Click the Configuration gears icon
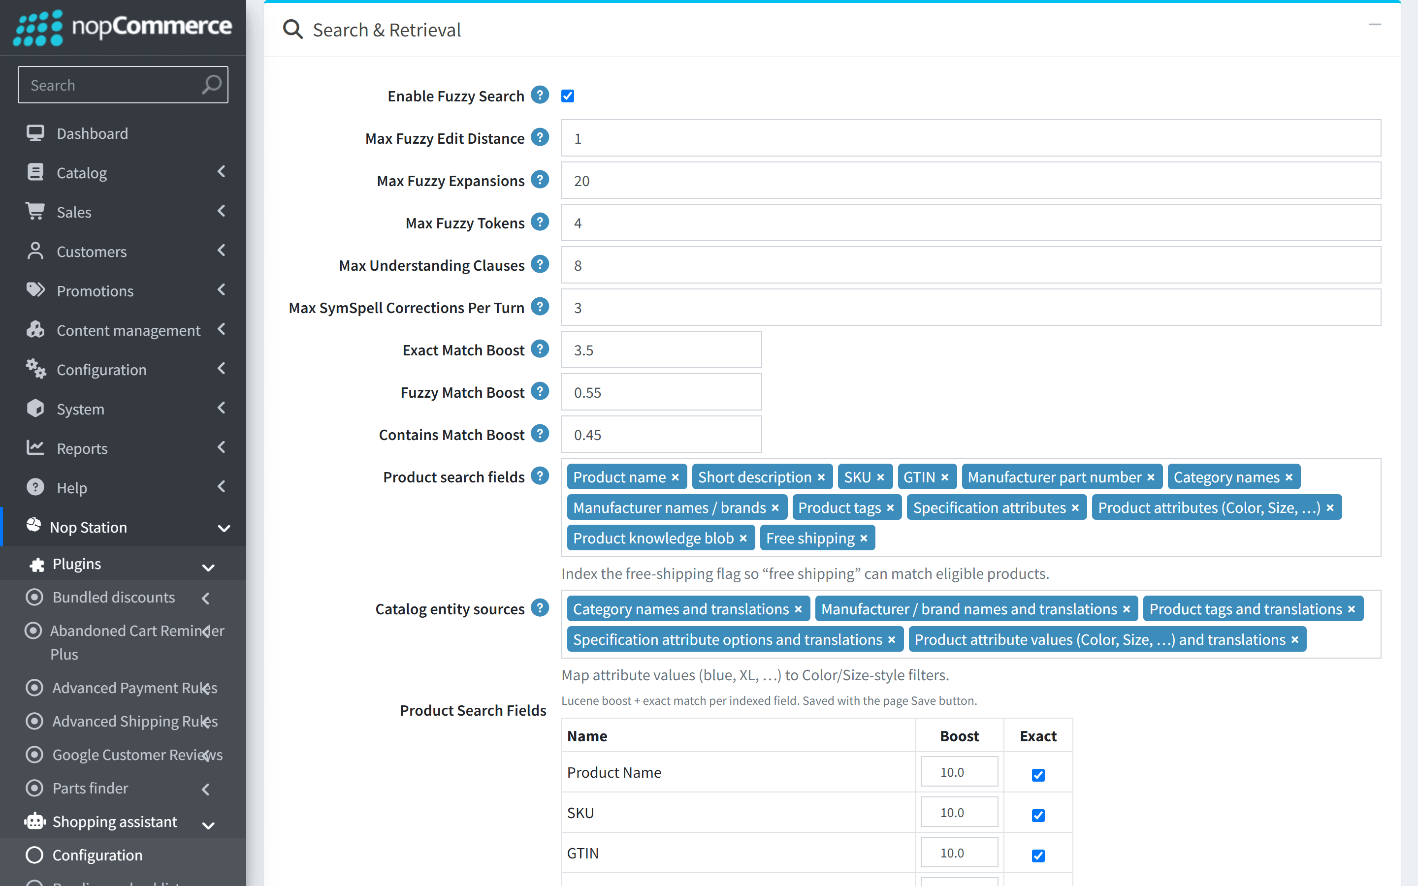 (35, 369)
